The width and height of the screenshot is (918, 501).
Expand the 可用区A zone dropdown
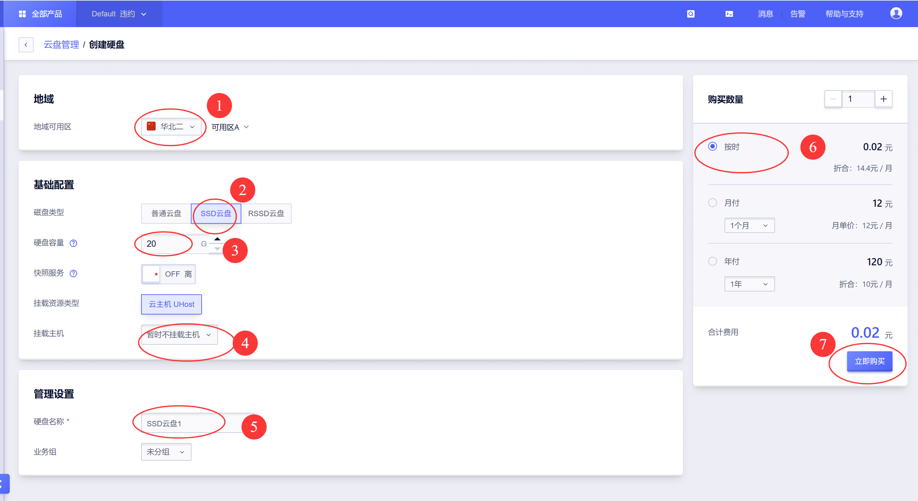tap(230, 127)
